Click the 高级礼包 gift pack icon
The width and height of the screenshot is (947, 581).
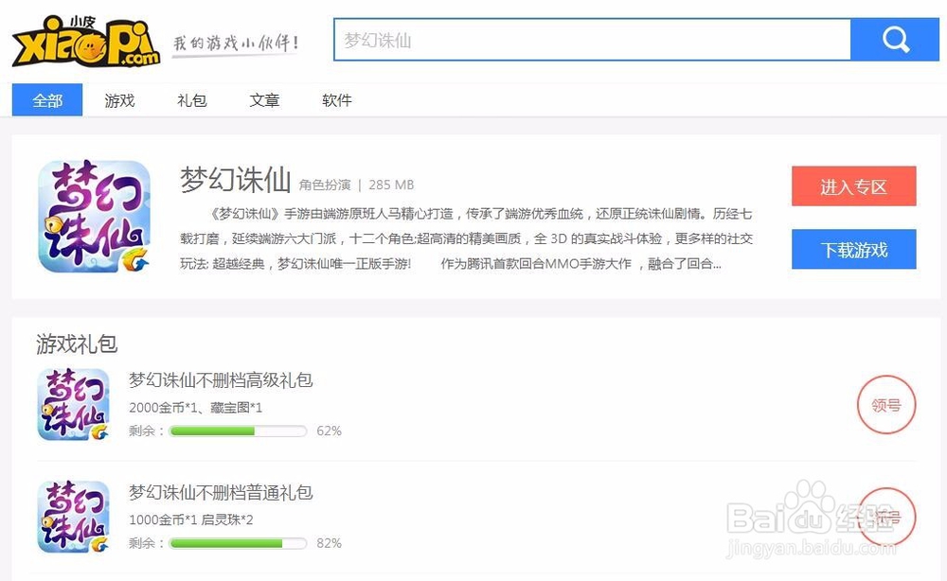click(x=72, y=404)
